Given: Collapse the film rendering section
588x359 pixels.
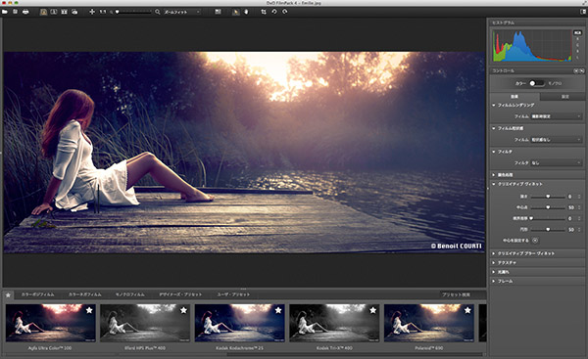Looking at the screenshot, I should [494, 106].
